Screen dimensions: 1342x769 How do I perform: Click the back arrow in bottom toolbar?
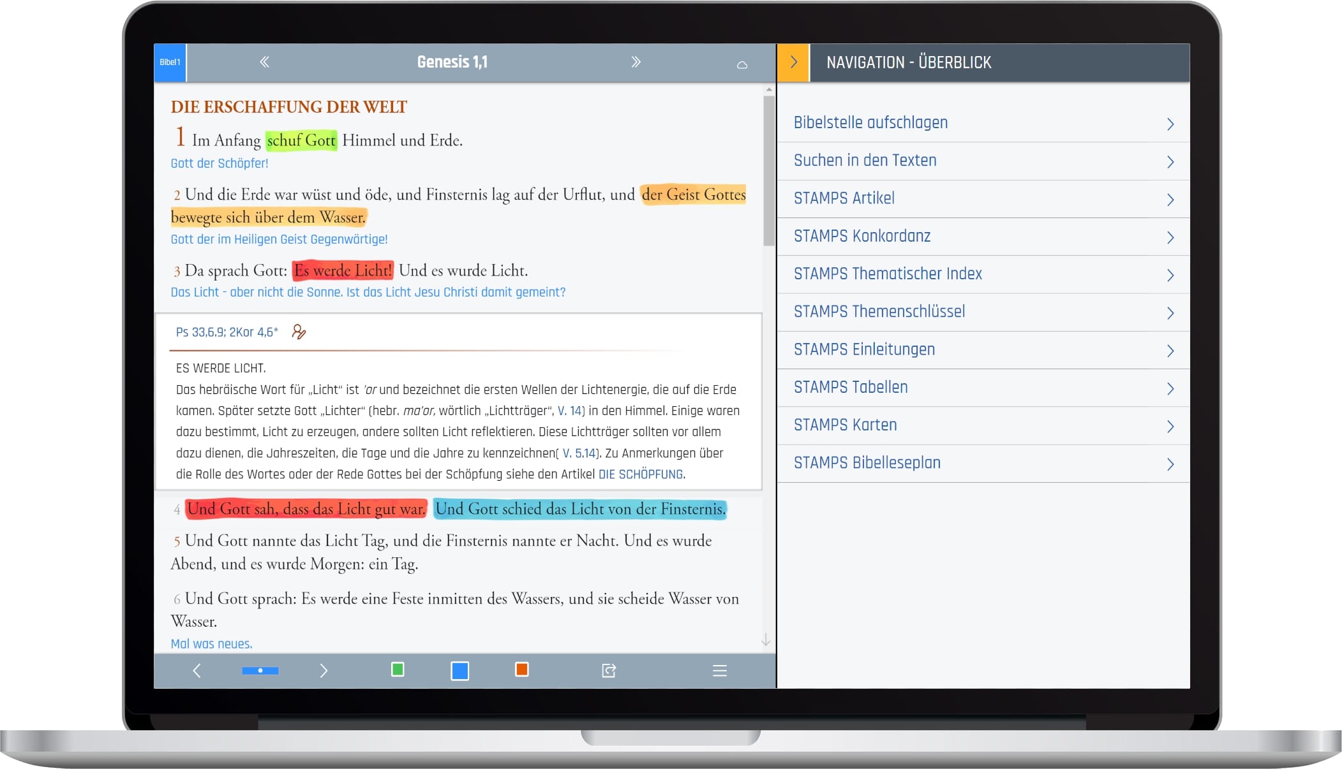[197, 670]
